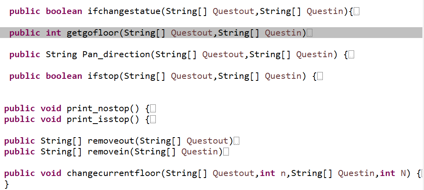Expand the folded print_nostop method body
This screenshot has height=190, width=424.
153,108
